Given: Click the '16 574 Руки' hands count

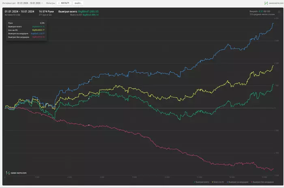Looking at the screenshot, I should (x=46, y=11).
